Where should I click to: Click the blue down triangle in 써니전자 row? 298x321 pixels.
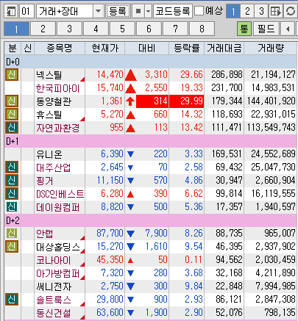coord(130,286)
